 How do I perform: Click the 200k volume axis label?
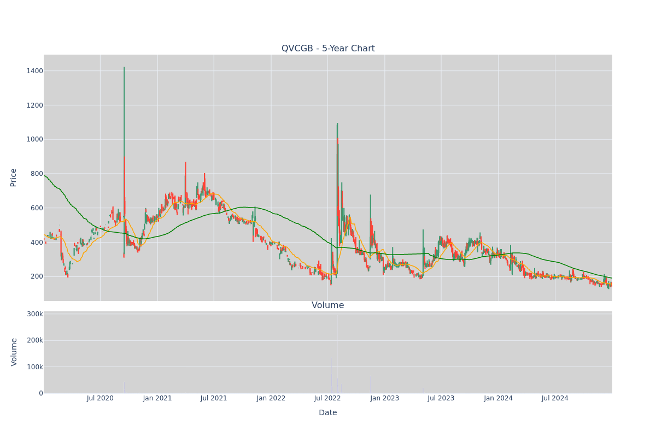point(34,340)
